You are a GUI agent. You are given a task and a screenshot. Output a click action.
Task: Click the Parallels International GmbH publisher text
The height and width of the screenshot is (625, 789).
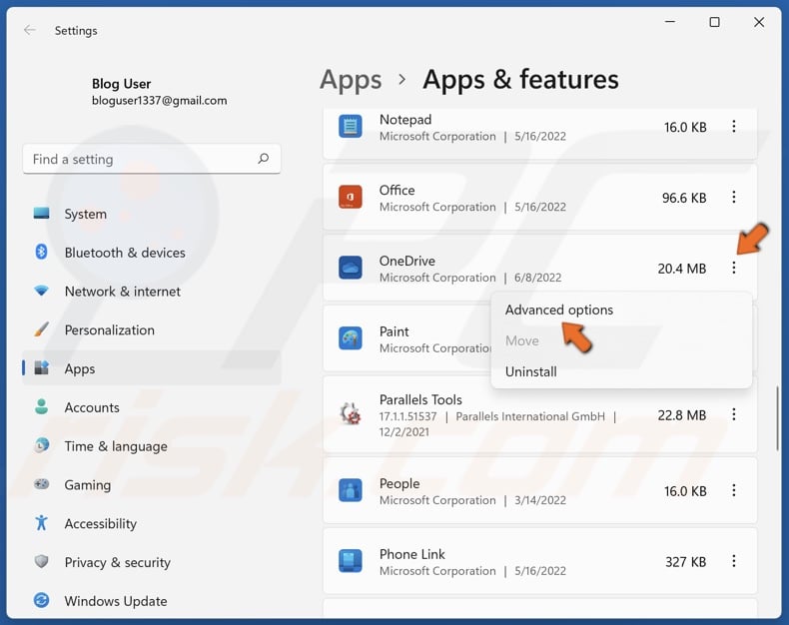pyautogui.click(x=530, y=416)
